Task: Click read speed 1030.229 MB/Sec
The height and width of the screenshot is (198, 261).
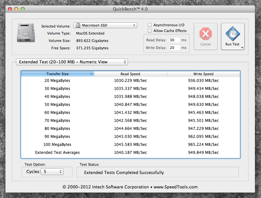Action: tap(130, 81)
